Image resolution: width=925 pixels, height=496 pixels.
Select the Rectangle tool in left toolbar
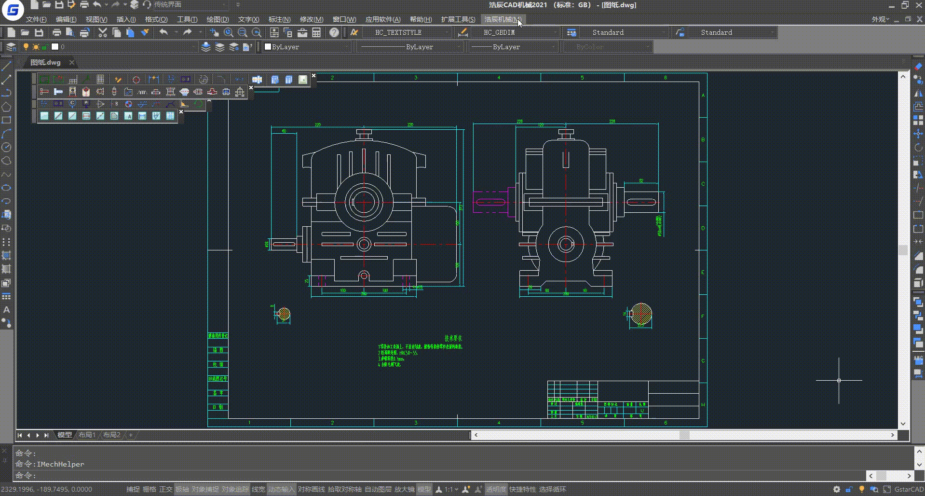(x=6, y=120)
